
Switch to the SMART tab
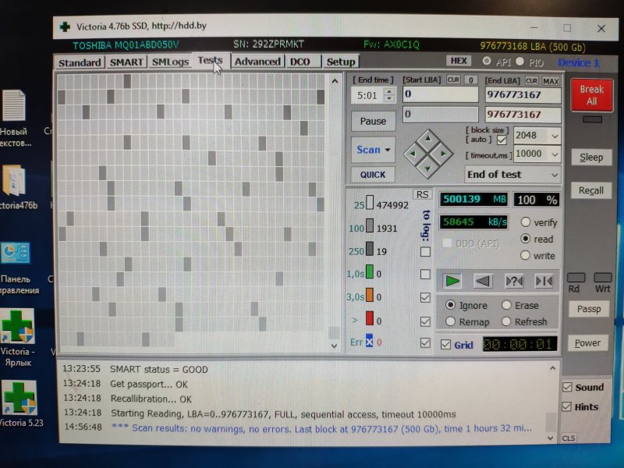click(x=126, y=62)
